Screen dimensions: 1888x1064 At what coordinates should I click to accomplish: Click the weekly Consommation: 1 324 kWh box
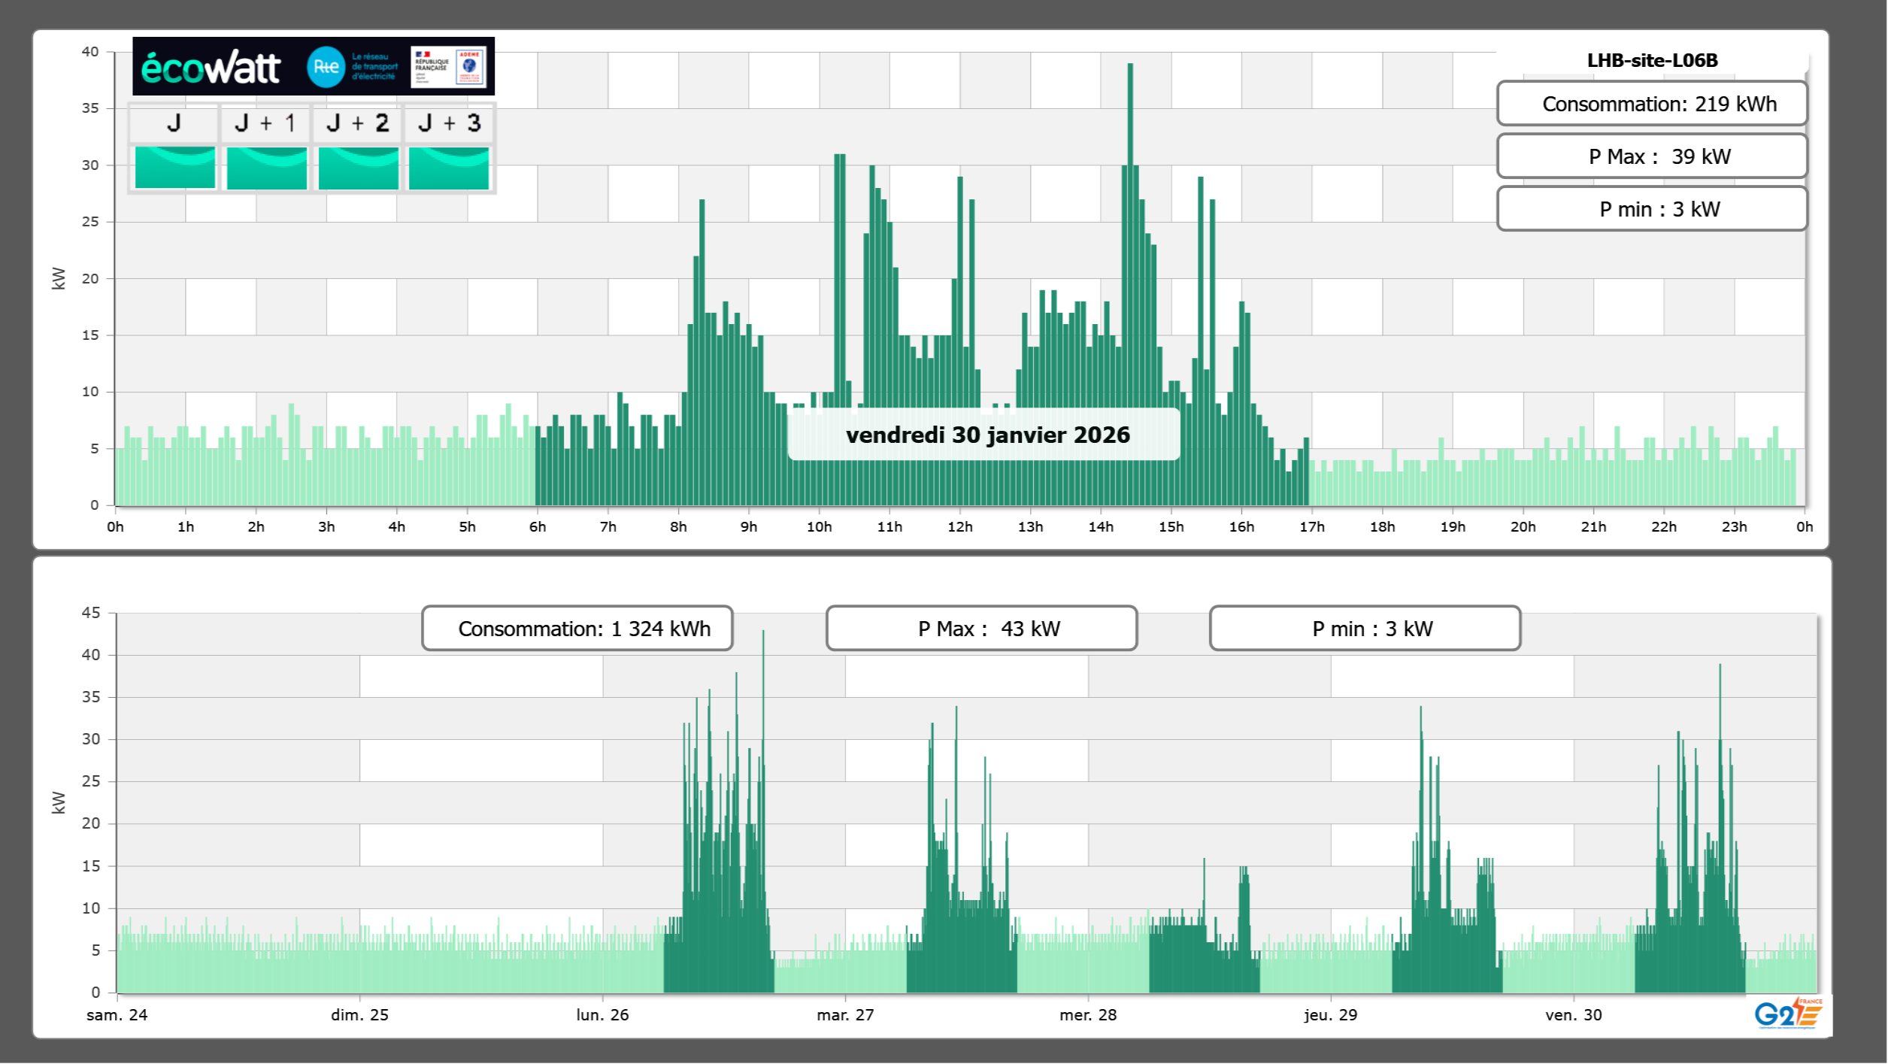[577, 629]
